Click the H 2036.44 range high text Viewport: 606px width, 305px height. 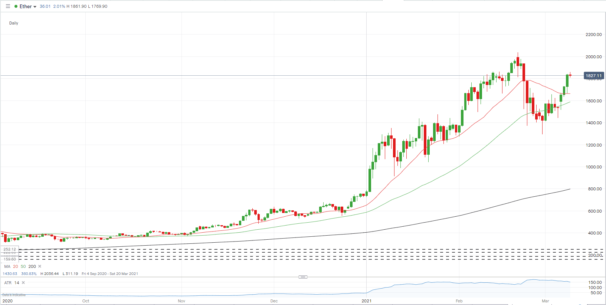pyautogui.click(x=50, y=274)
